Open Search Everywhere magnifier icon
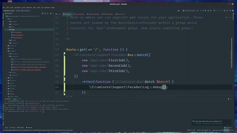This screenshot has width=237, height=133. (230, 11)
